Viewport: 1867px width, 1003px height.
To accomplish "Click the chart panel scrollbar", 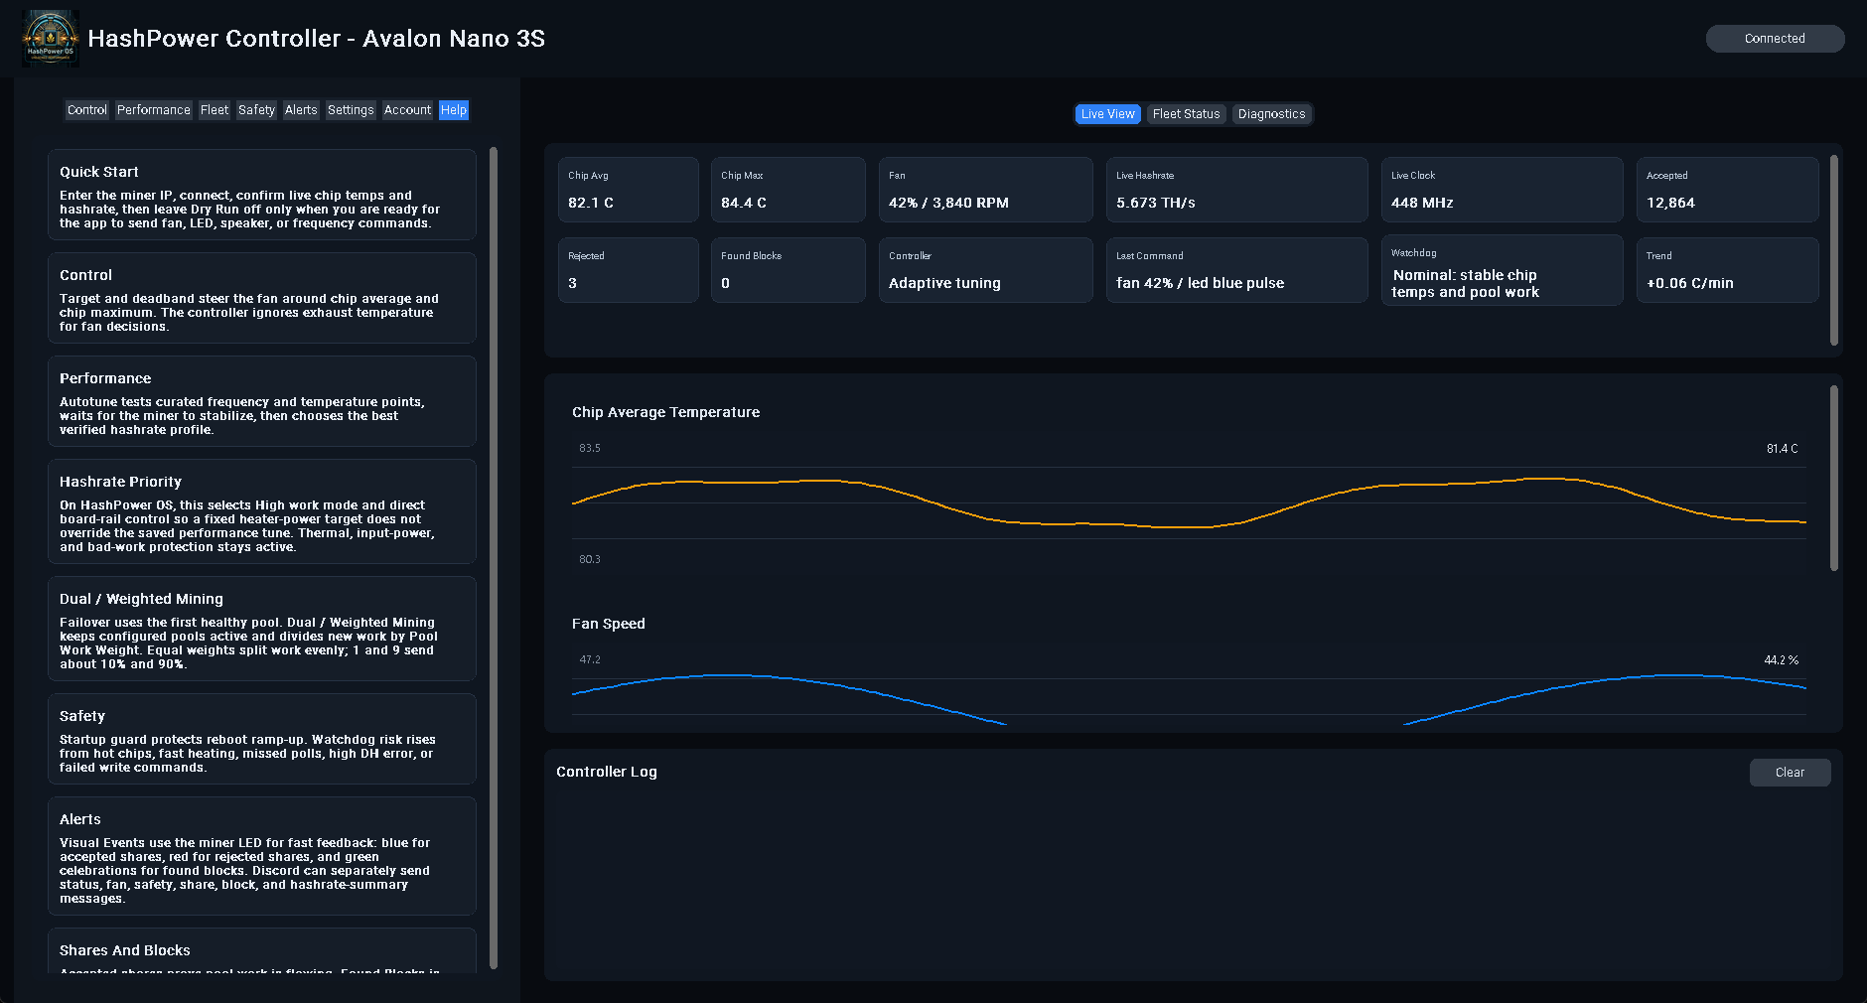I will pyautogui.click(x=1833, y=479).
